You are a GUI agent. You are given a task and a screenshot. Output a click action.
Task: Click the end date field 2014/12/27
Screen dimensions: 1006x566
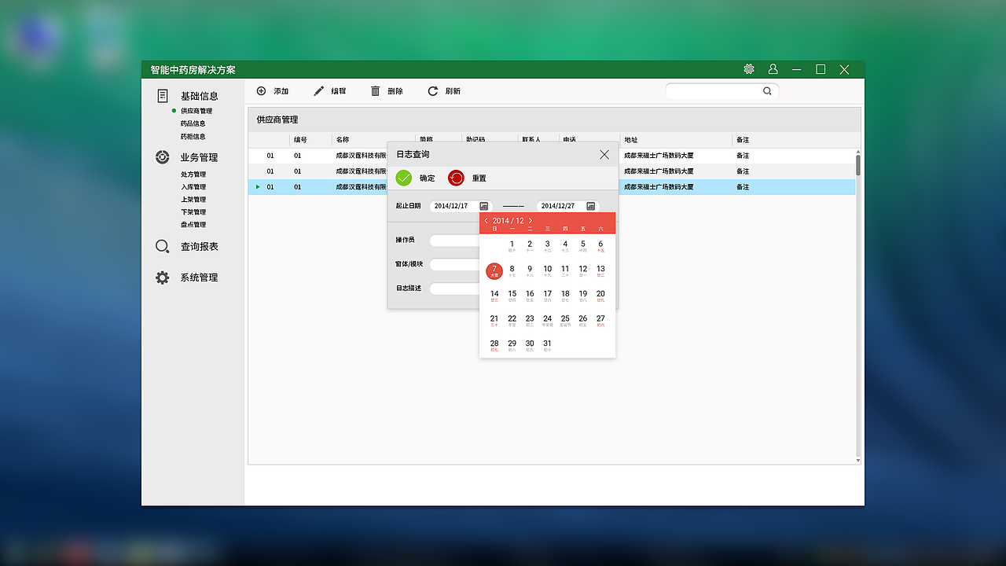tap(568, 206)
